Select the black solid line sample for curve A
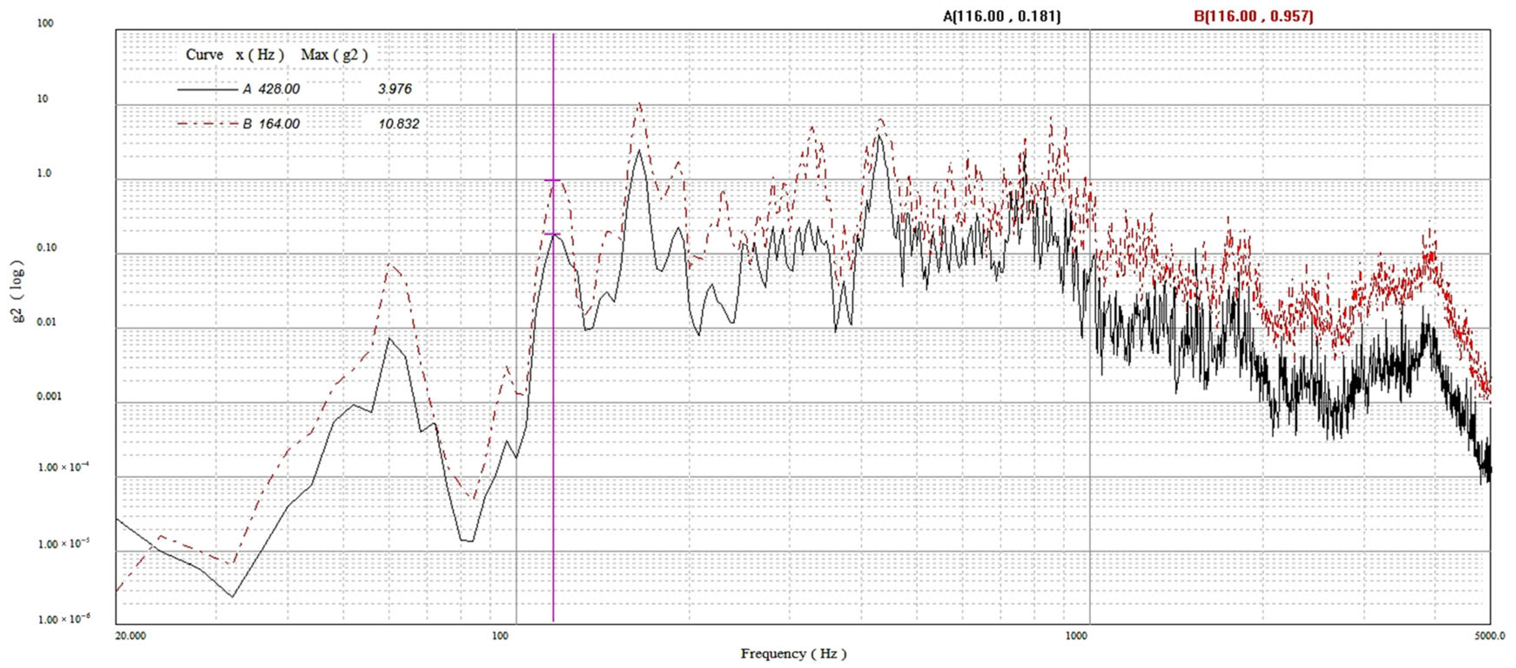The width and height of the screenshot is (1516, 668). [207, 90]
